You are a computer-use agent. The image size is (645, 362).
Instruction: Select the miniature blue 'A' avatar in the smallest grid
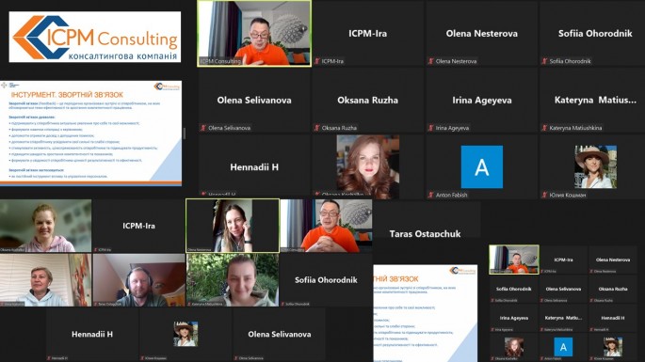(563, 347)
